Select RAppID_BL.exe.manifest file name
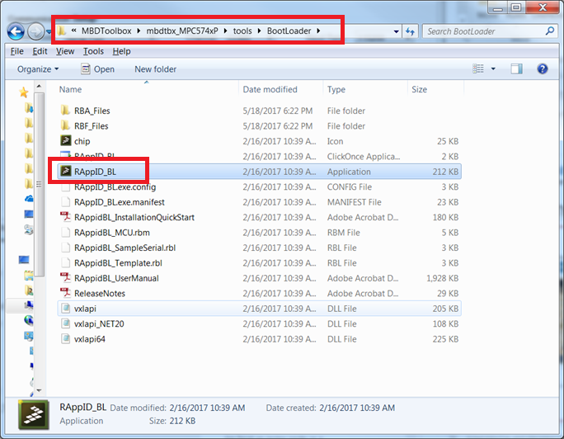The image size is (564, 439). [x=120, y=202]
